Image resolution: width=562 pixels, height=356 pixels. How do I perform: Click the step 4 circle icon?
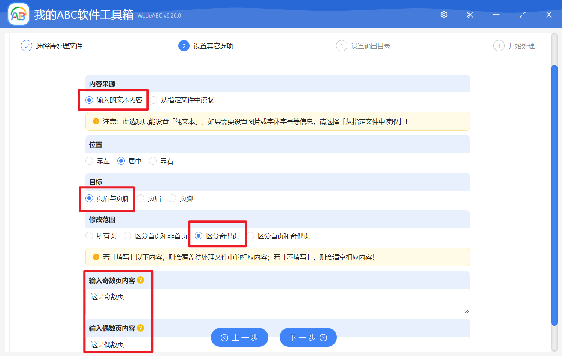499,46
